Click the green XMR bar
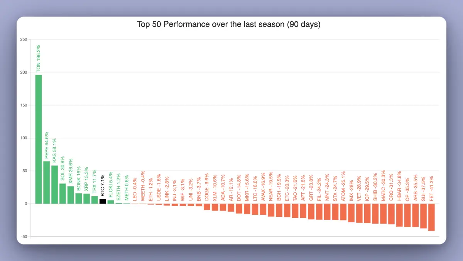 [71, 195]
